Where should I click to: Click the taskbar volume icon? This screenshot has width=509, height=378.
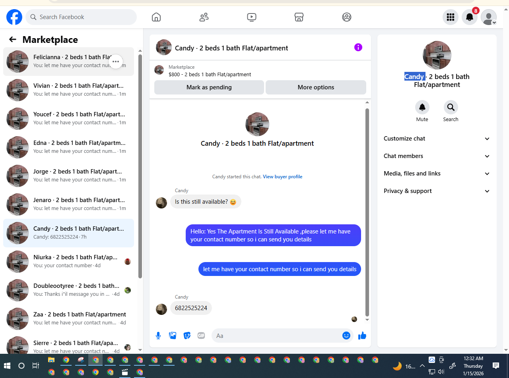coord(441,372)
